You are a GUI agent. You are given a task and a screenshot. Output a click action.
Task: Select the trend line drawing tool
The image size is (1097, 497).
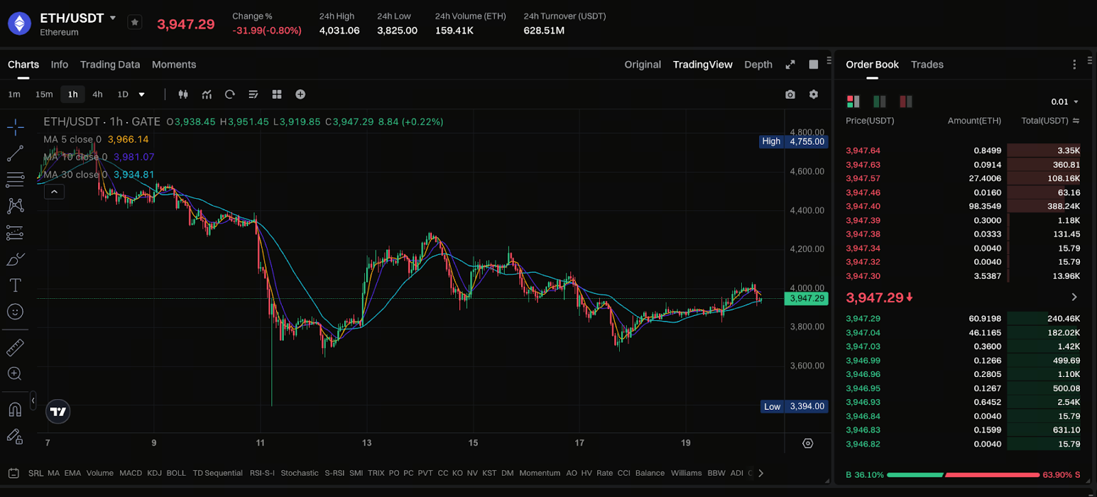15,154
